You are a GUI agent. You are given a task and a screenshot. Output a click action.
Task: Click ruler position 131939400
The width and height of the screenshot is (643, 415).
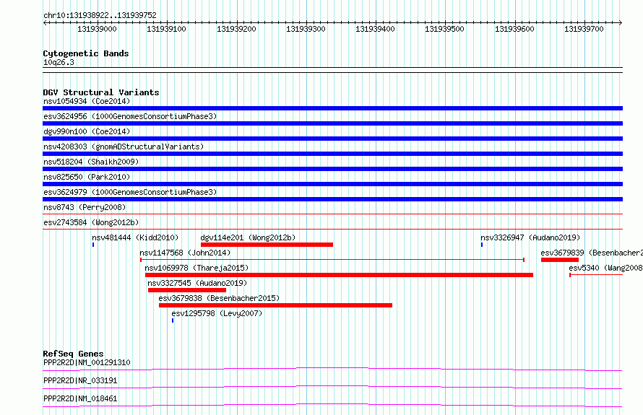(375, 29)
